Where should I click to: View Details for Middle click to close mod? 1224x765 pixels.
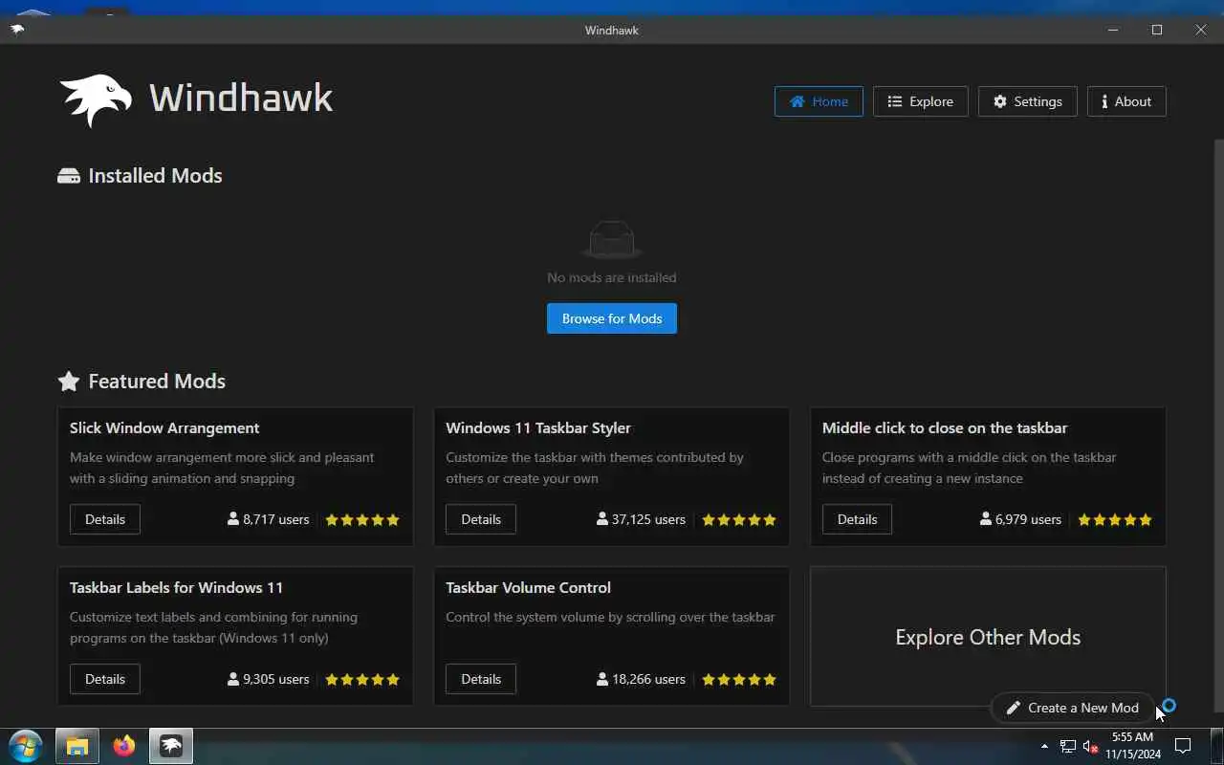(x=857, y=519)
